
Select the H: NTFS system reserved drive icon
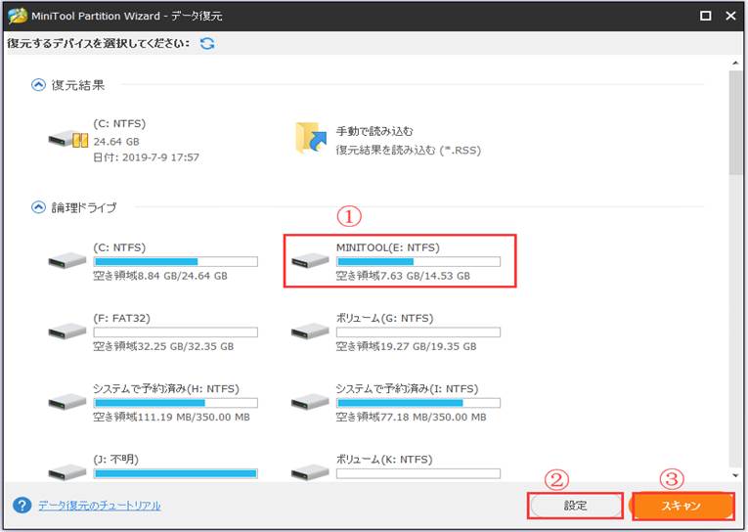(x=66, y=402)
